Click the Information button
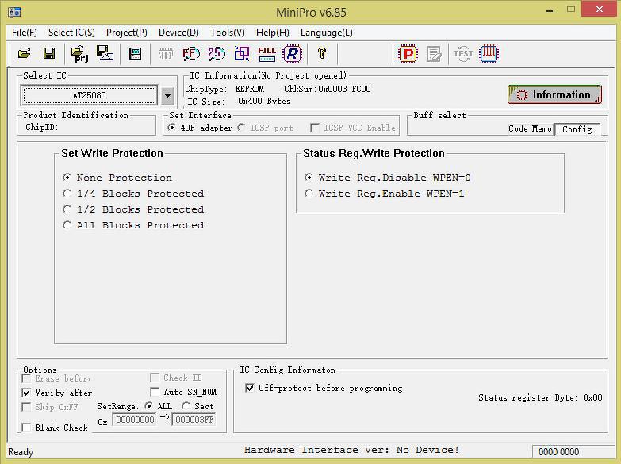Image resolution: width=621 pixels, height=464 pixels. click(x=554, y=94)
